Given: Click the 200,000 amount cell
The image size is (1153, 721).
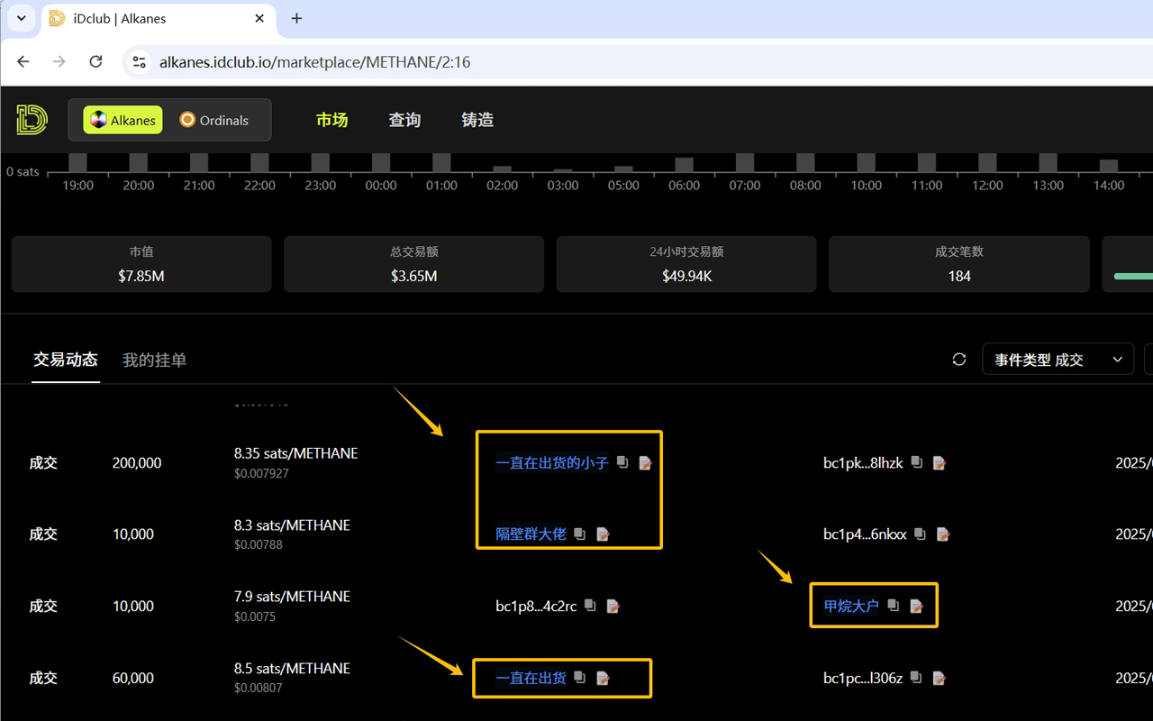Looking at the screenshot, I should click(137, 462).
